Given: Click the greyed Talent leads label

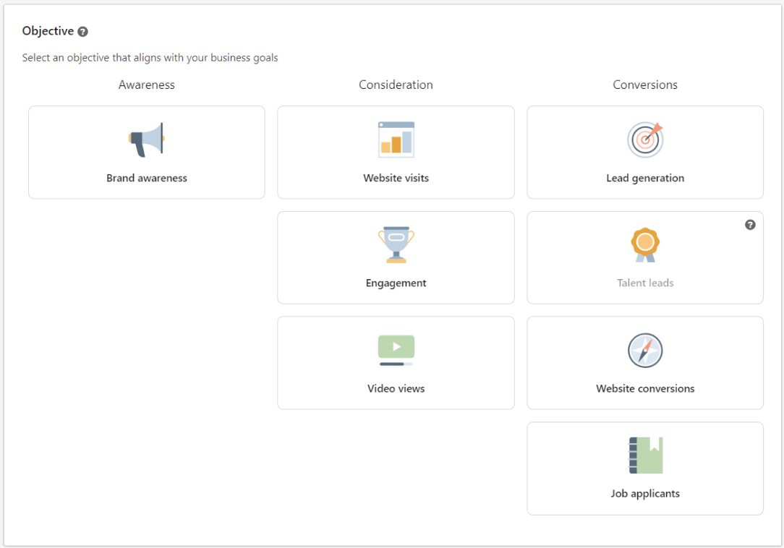Looking at the screenshot, I should pyautogui.click(x=645, y=283).
